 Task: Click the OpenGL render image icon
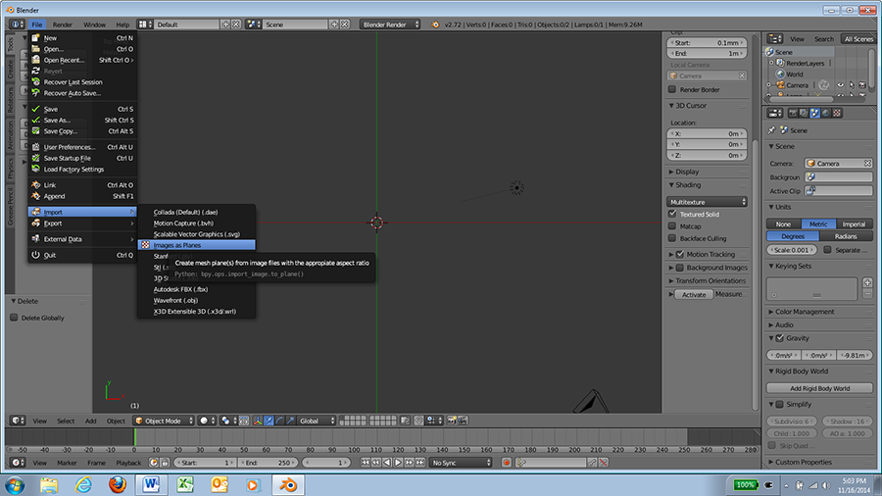click(x=451, y=421)
